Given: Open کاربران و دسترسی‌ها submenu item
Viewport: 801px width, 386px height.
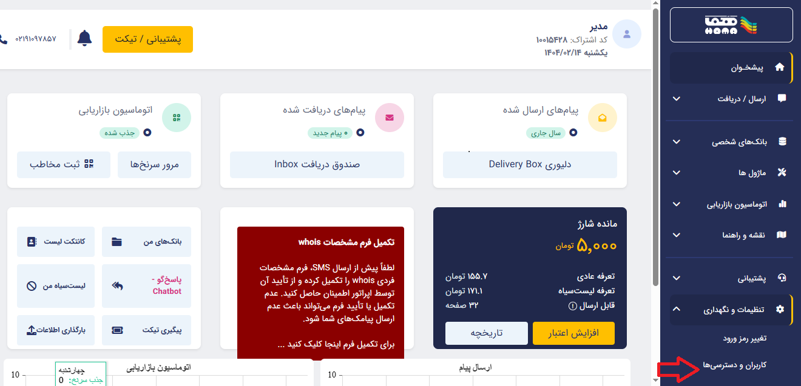Looking at the screenshot, I should click(x=734, y=365).
